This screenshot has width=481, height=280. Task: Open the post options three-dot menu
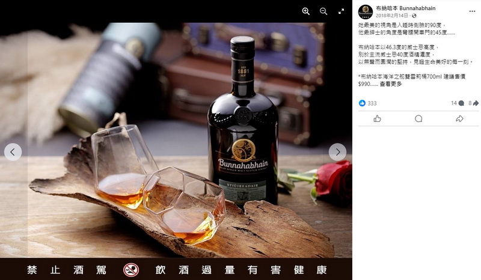[x=472, y=11]
